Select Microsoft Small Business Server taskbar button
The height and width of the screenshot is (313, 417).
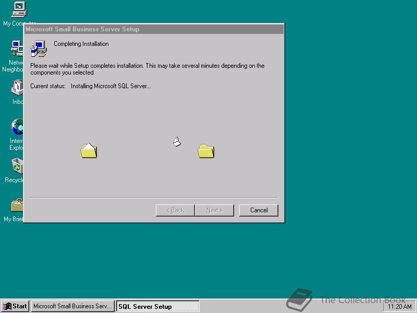tap(72, 306)
